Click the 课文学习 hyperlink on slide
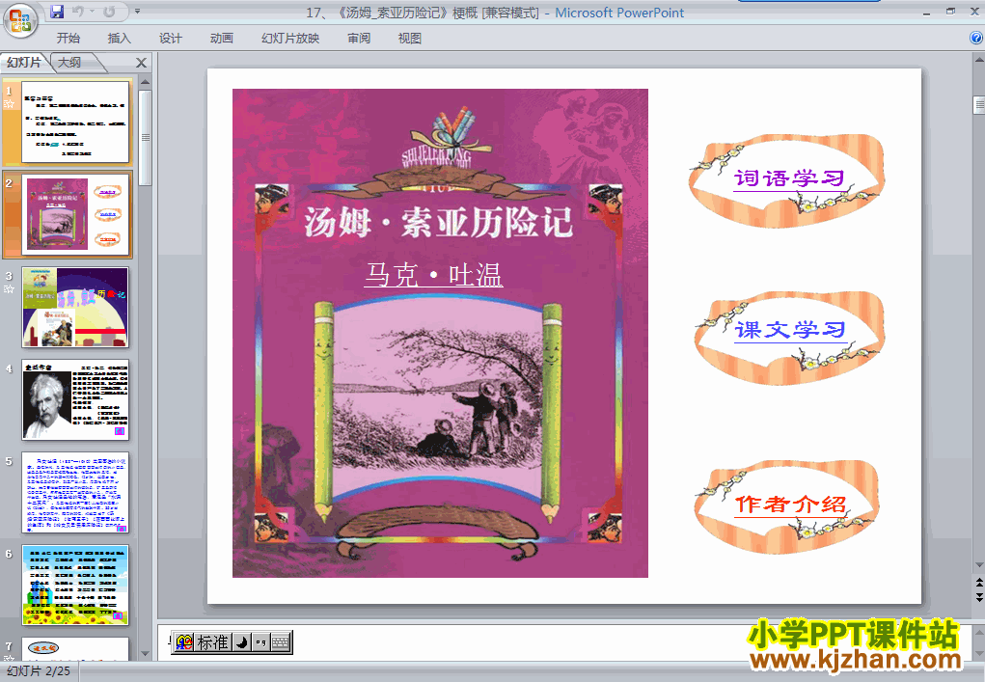This screenshot has width=985, height=682. (790, 330)
